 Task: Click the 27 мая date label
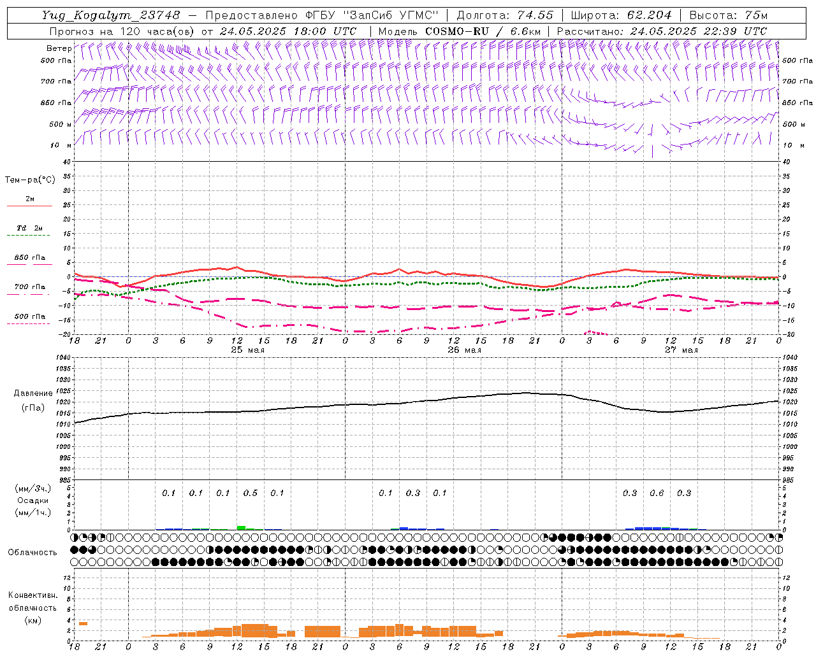681,350
